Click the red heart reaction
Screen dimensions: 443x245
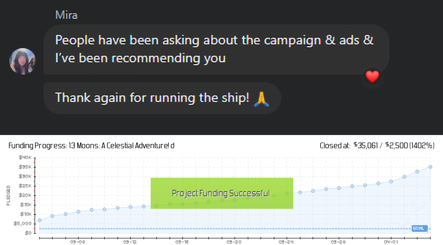tap(372, 77)
